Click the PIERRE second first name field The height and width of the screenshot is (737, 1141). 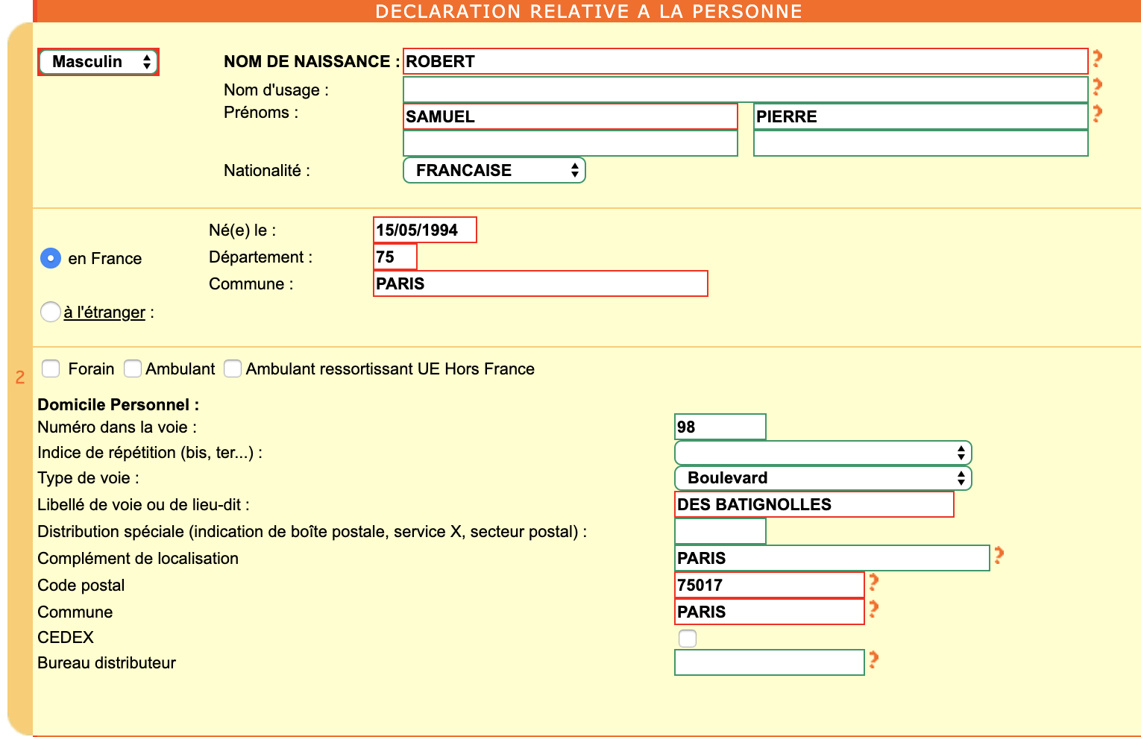[x=921, y=116]
